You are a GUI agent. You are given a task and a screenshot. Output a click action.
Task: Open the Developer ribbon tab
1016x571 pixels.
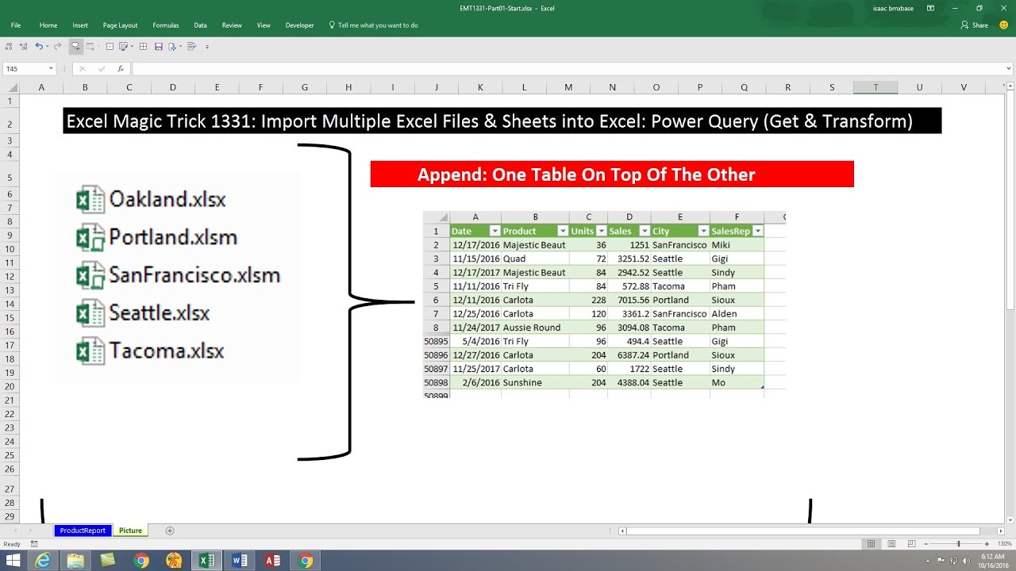tap(300, 25)
